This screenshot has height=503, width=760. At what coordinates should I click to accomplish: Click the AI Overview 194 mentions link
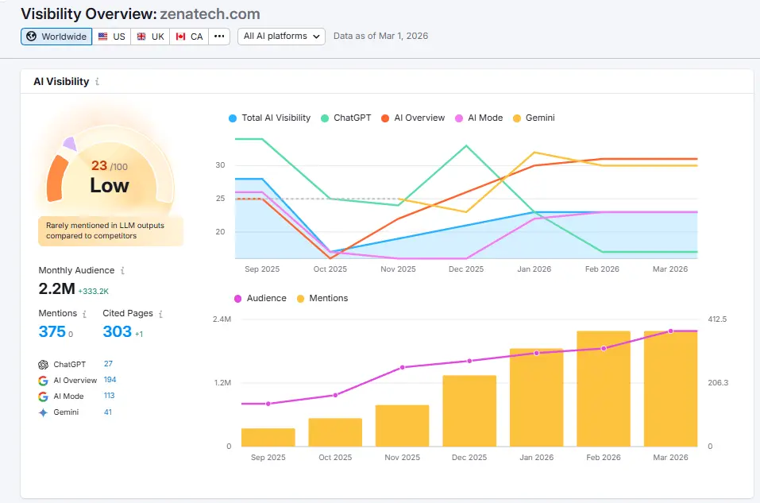click(x=110, y=380)
